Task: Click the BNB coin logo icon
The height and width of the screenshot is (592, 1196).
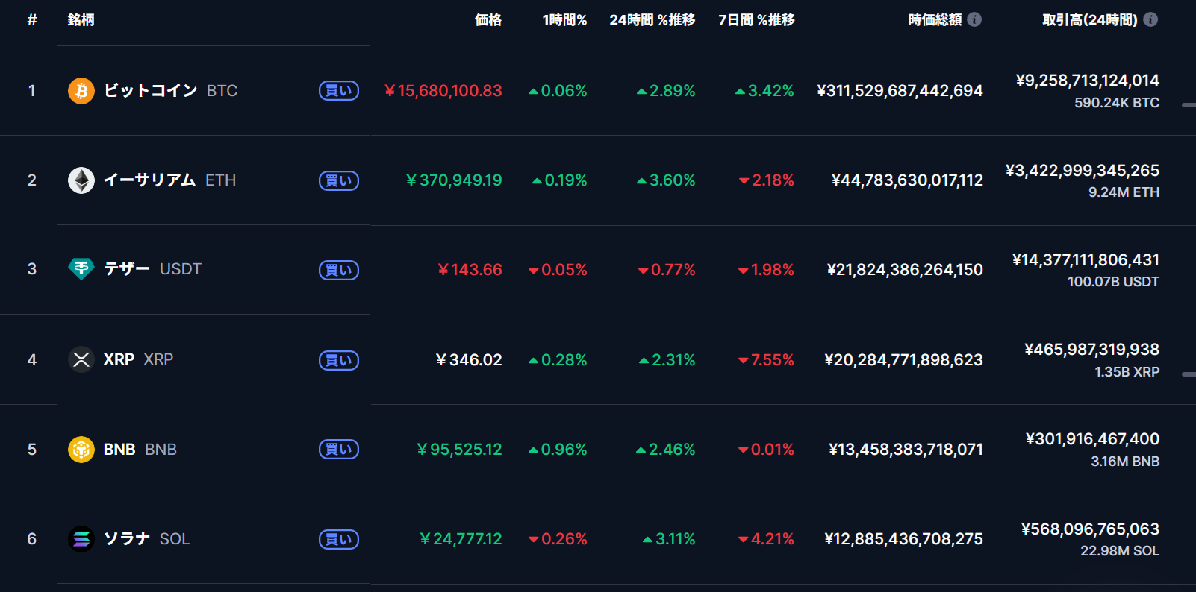Action: pos(81,450)
